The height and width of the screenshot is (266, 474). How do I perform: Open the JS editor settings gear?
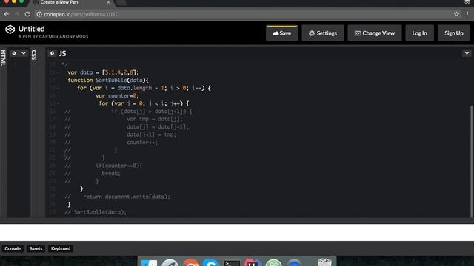(52, 53)
